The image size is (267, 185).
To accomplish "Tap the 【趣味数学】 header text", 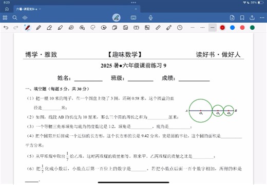I will pos(125,55).
